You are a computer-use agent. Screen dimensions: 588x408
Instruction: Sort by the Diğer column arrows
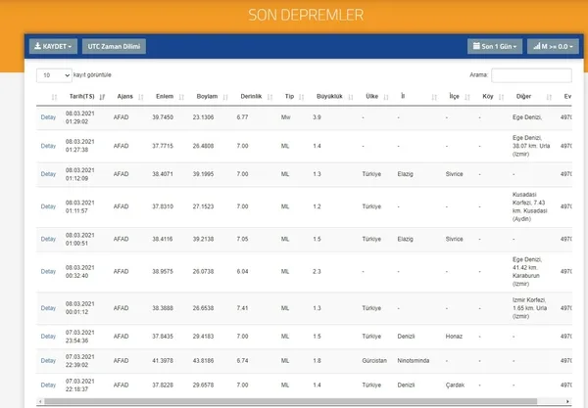549,97
